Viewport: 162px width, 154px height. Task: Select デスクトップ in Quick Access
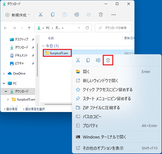tap(19, 39)
